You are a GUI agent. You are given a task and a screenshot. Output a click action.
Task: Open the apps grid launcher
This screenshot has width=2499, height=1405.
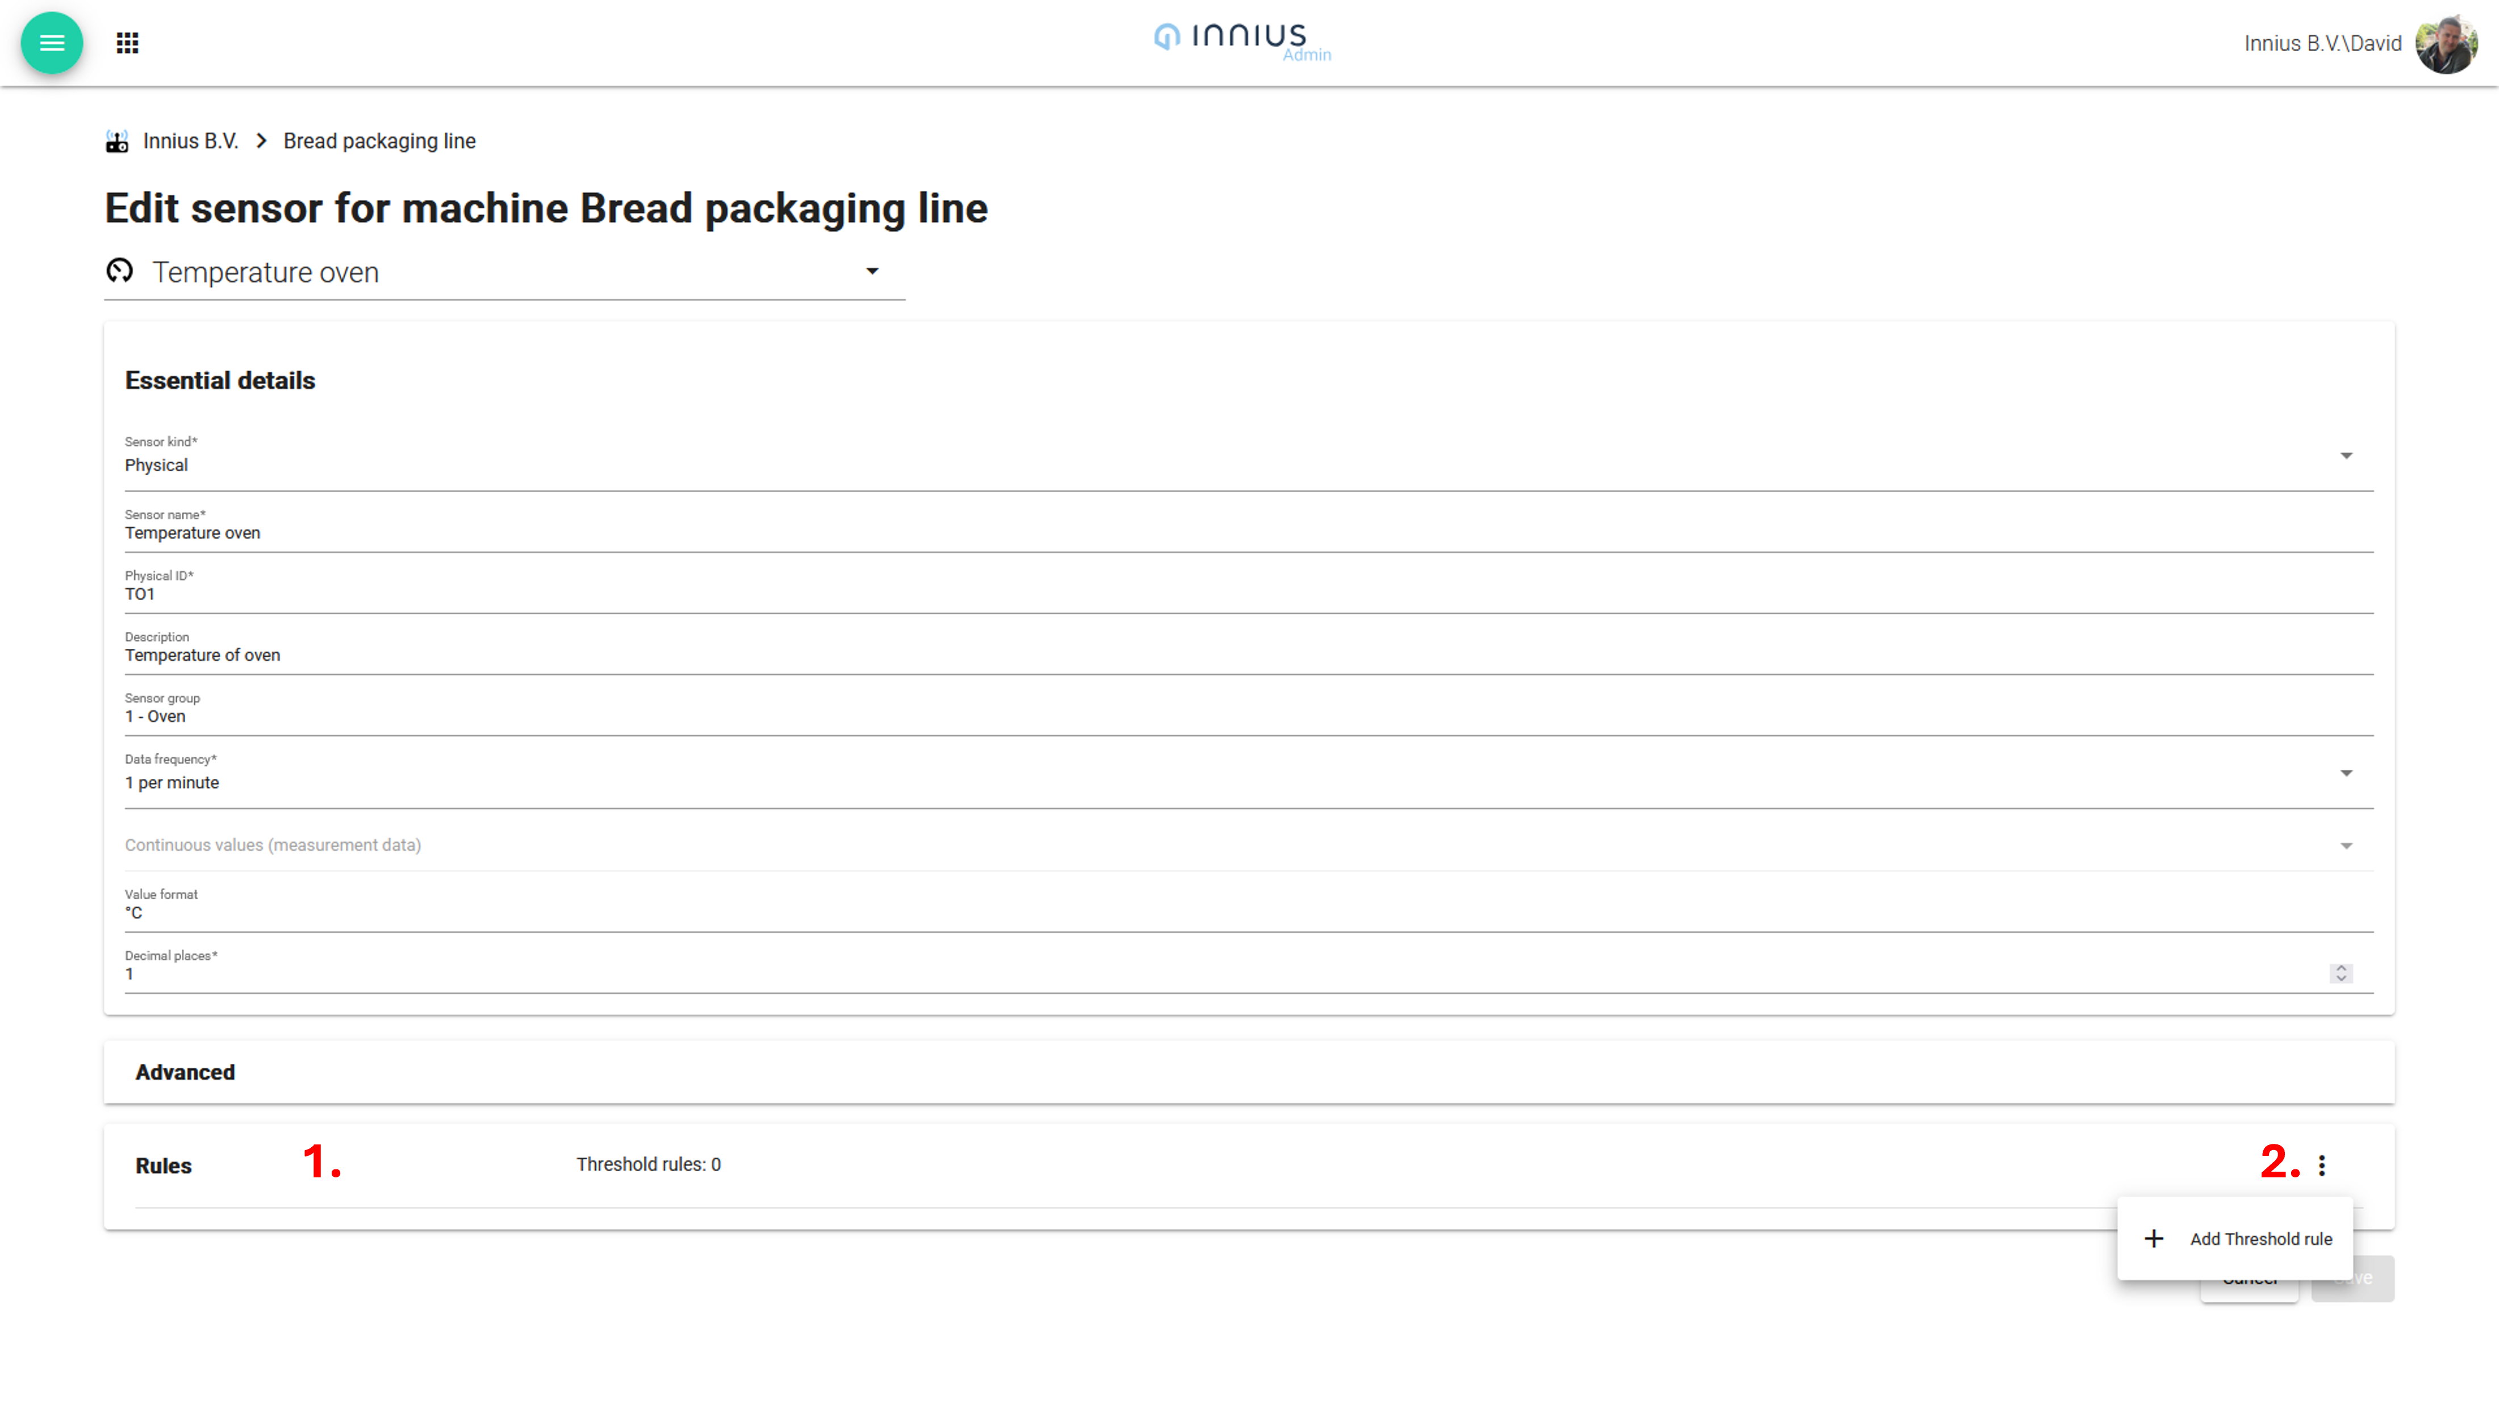[x=127, y=43]
